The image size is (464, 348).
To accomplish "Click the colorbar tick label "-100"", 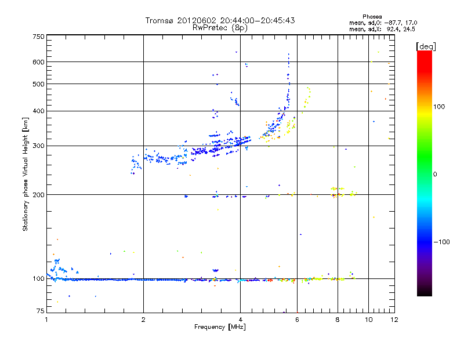I will (x=441, y=242).
